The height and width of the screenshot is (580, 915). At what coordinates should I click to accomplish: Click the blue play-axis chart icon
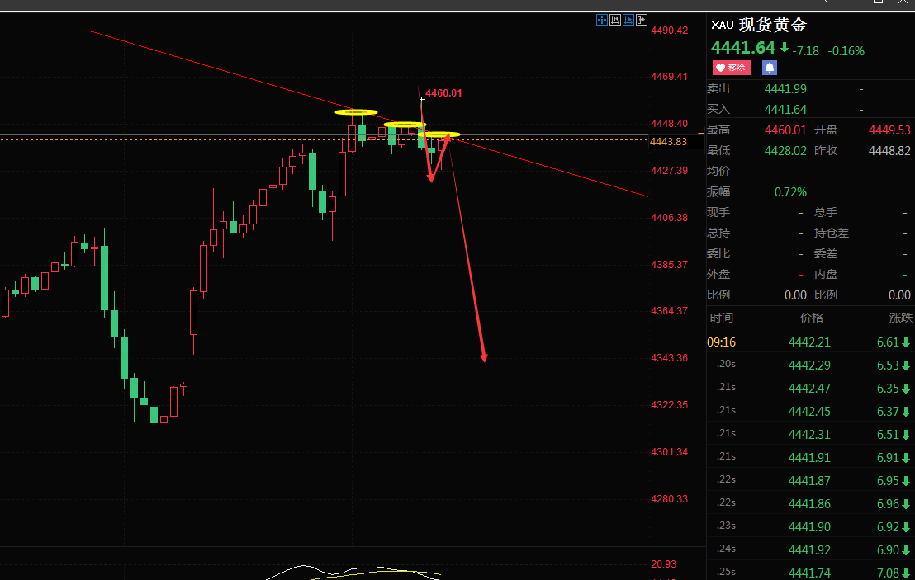pos(628,20)
